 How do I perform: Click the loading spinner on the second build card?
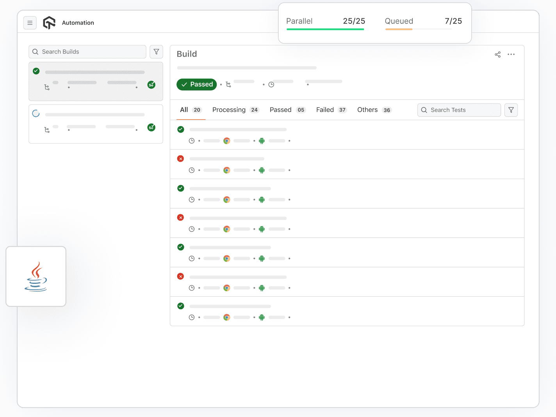(36, 113)
